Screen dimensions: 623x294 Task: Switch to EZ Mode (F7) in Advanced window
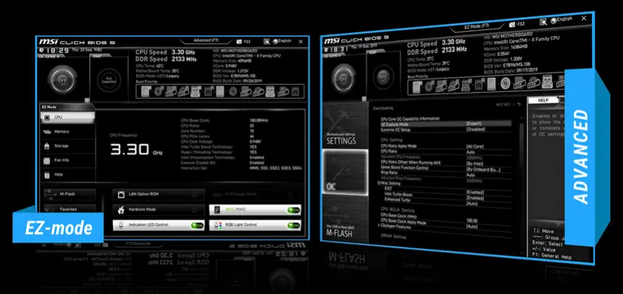476,27
